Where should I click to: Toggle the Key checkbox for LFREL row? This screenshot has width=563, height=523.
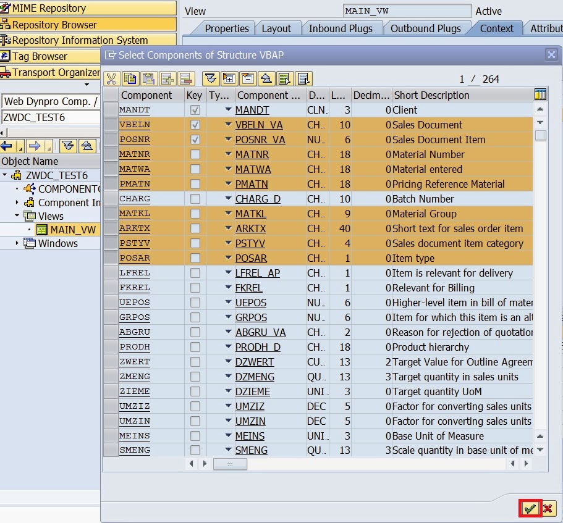(195, 273)
